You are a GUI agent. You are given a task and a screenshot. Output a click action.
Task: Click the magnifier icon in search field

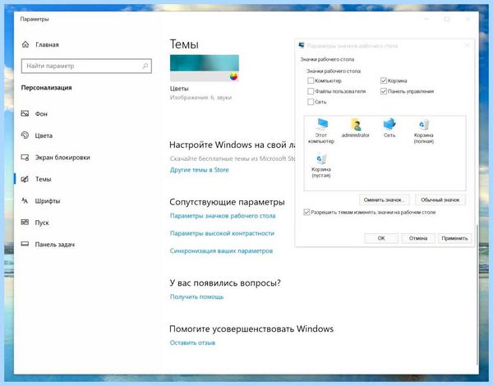145,66
